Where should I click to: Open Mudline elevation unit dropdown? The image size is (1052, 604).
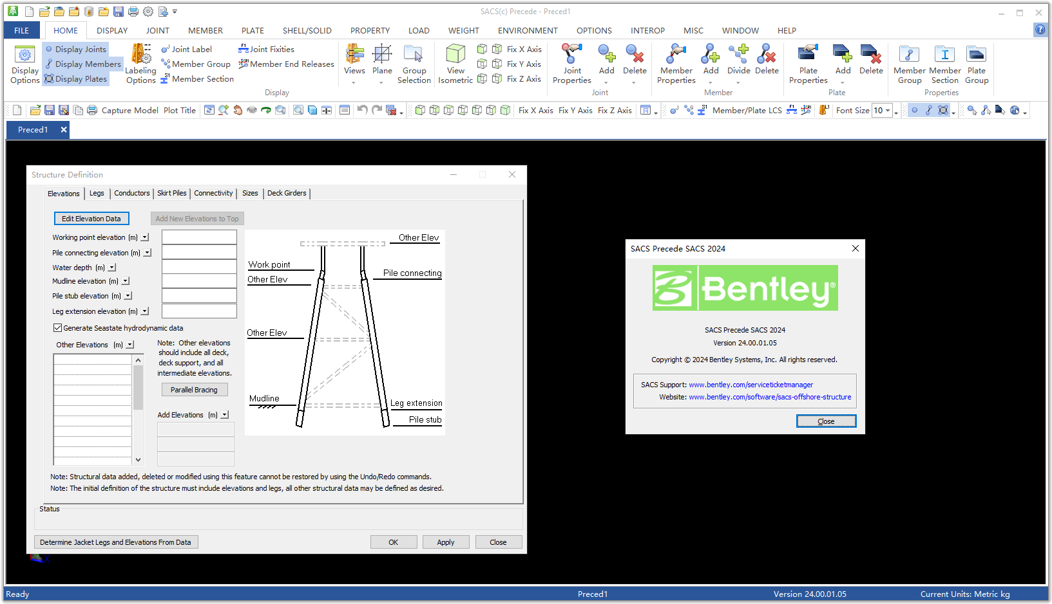126,281
